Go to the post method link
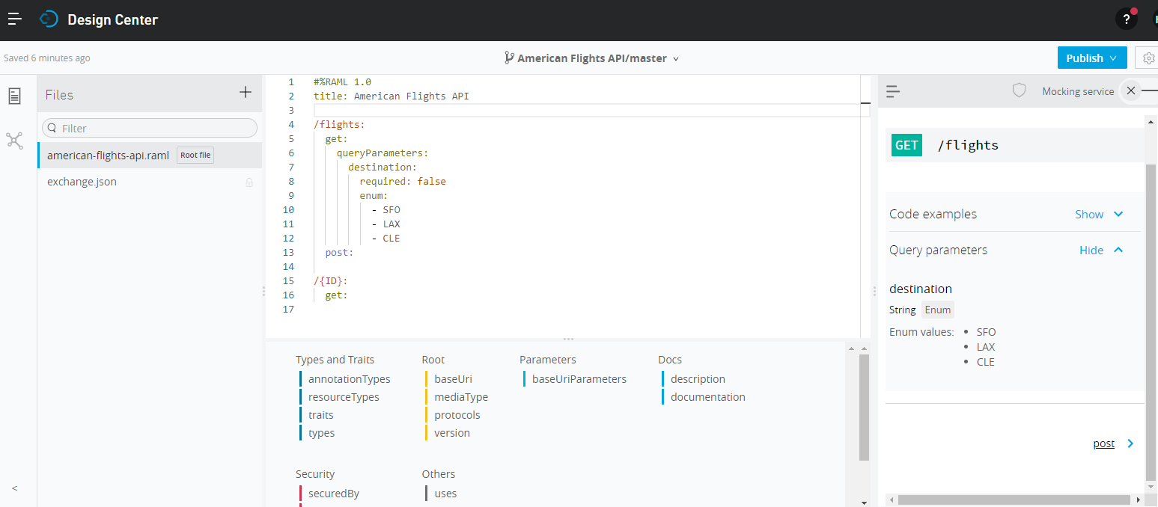 [1104, 443]
